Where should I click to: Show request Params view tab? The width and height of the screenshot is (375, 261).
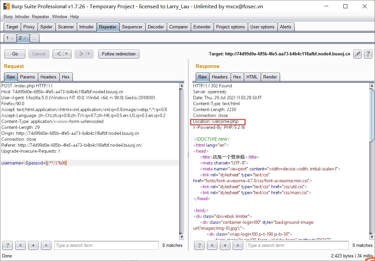(x=27, y=77)
